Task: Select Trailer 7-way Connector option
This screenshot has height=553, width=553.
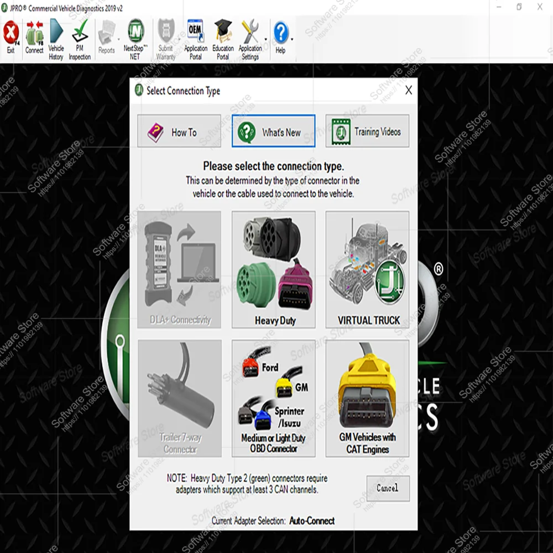Action: click(180, 399)
